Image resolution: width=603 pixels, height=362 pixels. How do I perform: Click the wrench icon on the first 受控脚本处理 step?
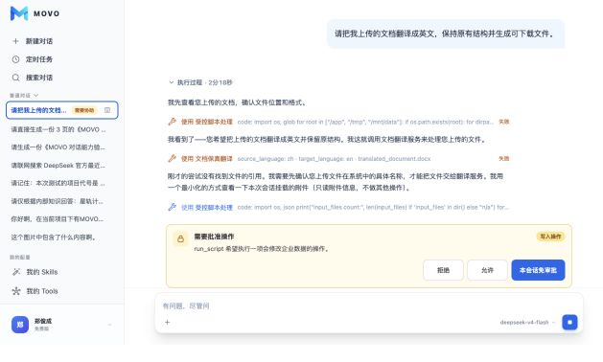pyautogui.click(x=172, y=122)
